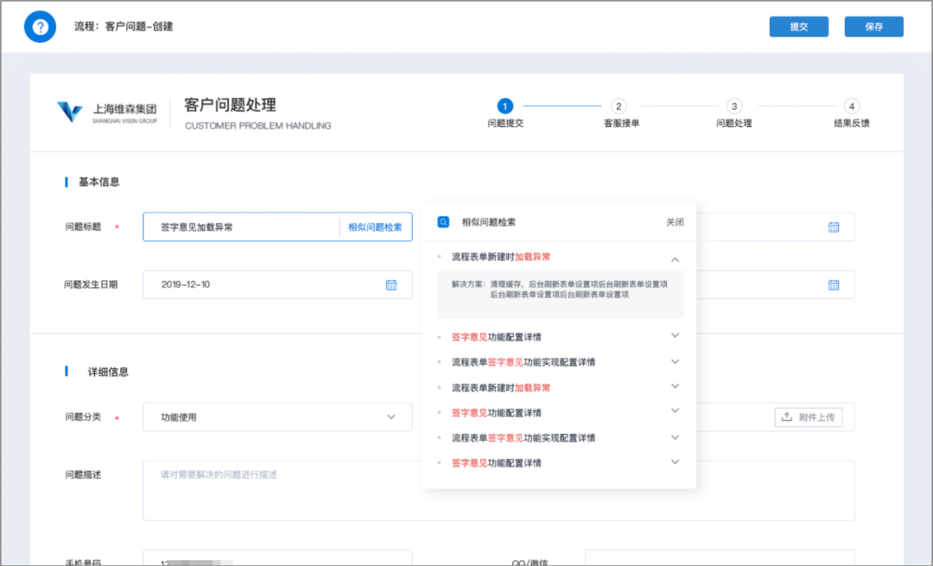Select step 4 结果反馈 in progress bar
The width and height of the screenshot is (933, 566).
851,106
